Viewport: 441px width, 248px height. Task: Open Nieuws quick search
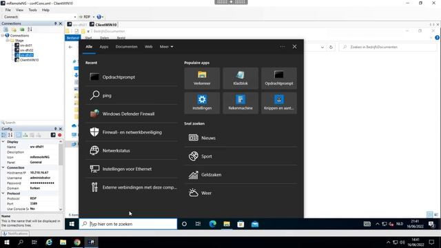click(240, 138)
